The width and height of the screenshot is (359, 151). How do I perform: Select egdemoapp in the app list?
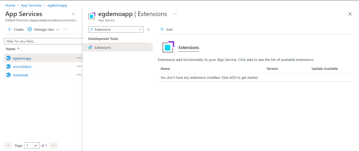(x=22, y=58)
